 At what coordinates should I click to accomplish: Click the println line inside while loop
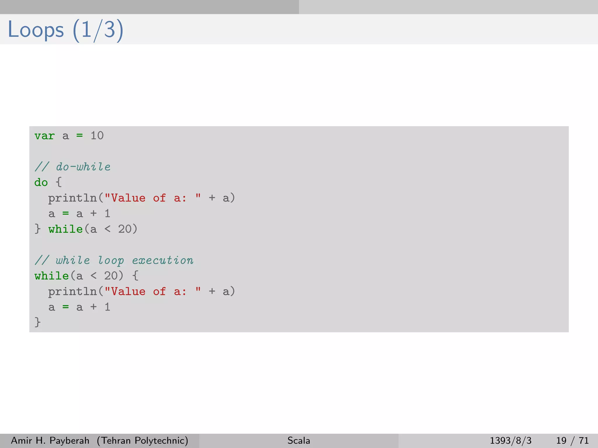[142, 291]
